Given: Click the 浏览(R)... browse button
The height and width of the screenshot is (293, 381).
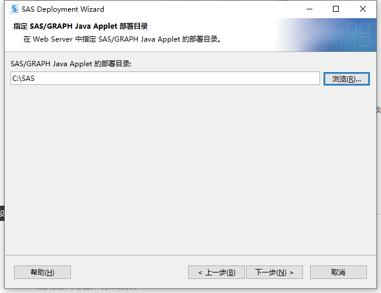Looking at the screenshot, I should (346, 79).
